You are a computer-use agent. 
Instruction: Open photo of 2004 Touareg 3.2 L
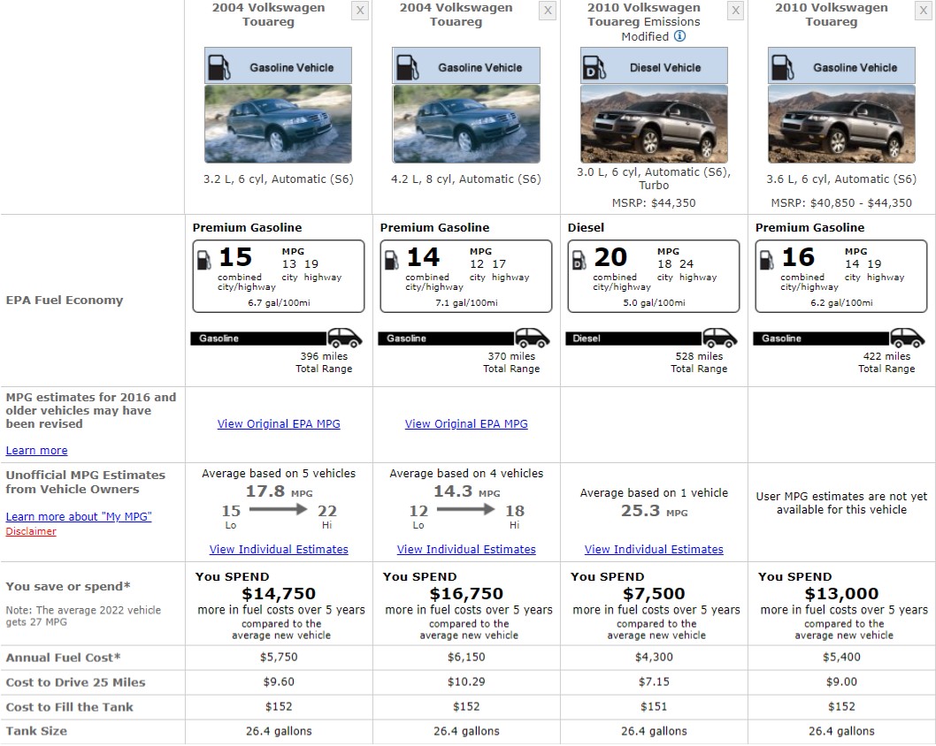(x=278, y=124)
